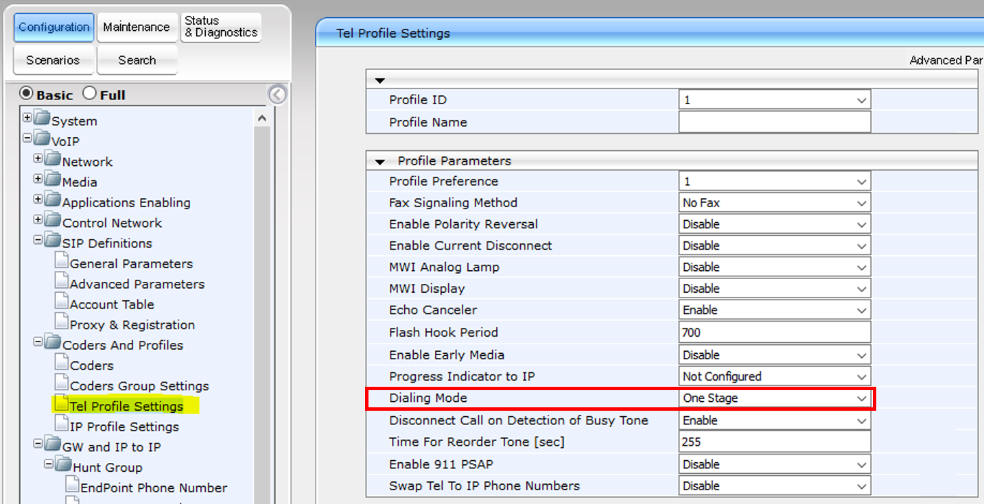984x504 pixels.
Task: Open the Fax Signaling Method dropdown
Action: 774,203
